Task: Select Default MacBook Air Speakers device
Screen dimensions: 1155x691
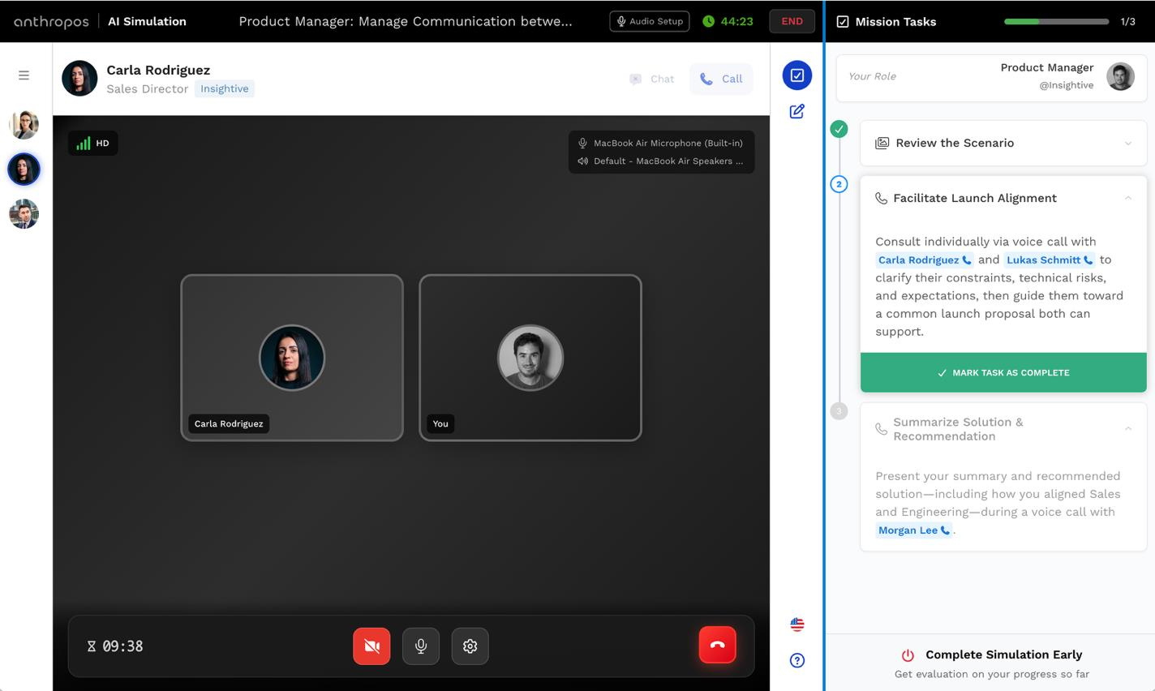Action: pos(661,161)
